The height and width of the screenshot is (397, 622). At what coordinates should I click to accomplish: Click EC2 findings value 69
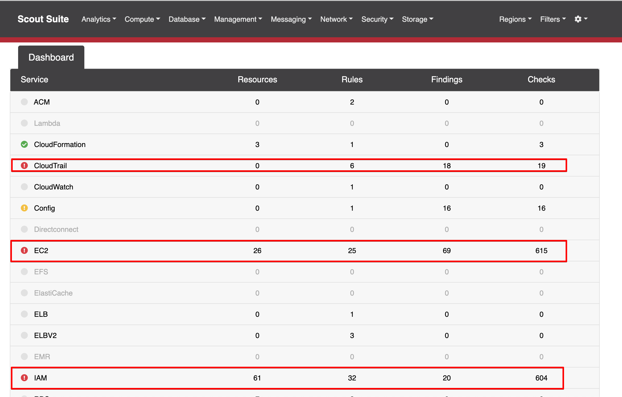coord(447,251)
